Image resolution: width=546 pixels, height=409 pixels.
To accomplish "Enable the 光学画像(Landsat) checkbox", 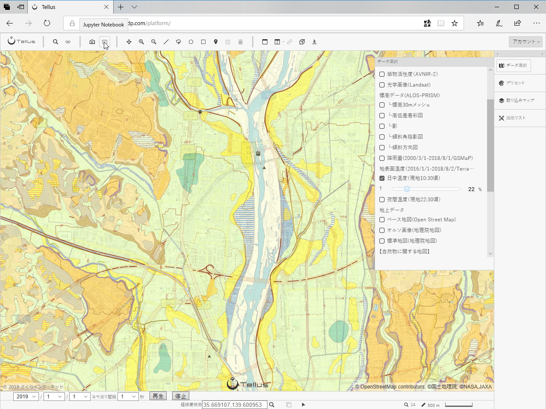I will coord(382,85).
